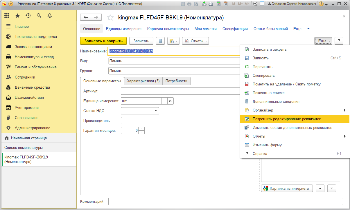Choose Записать with Ctrl+S in the menu

(295, 58)
